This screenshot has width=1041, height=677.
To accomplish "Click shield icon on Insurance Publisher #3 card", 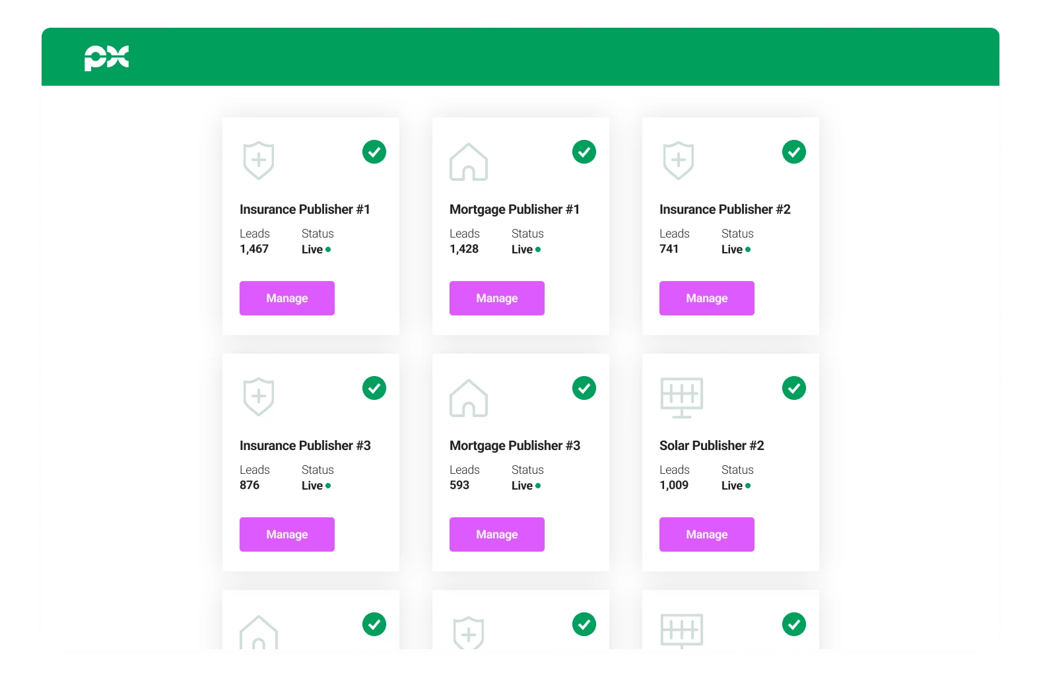I will pyautogui.click(x=259, y=397).
